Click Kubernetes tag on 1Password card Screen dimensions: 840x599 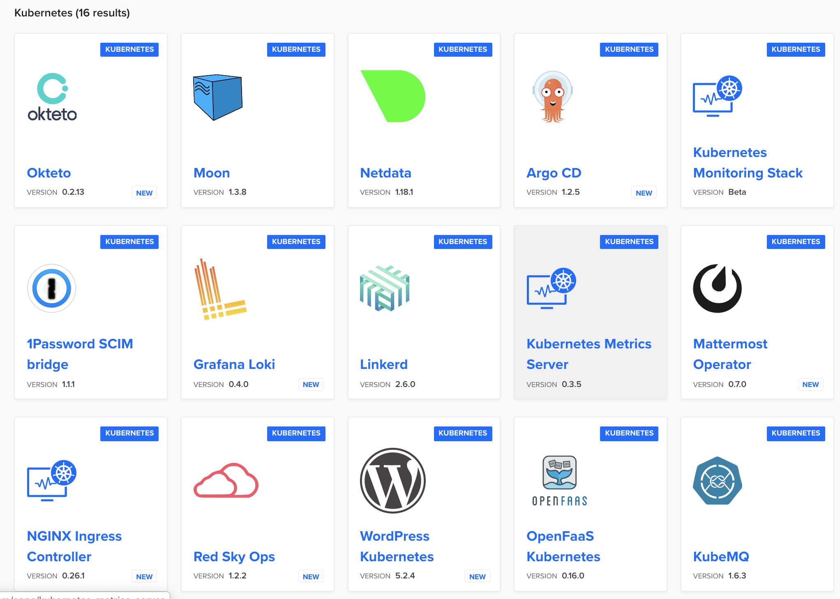click(x=129, y=242)
